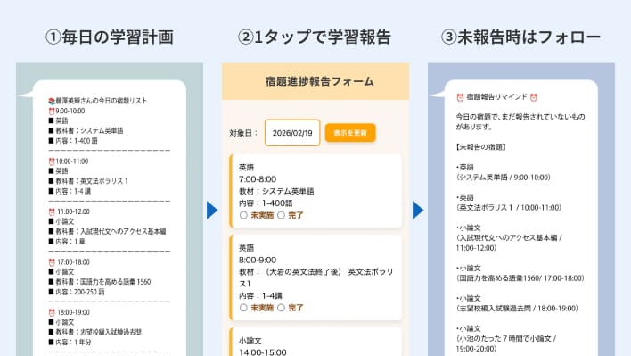
Task: Click the alarm clock icon next to 18:00-19:00
Action: [52, 312]
